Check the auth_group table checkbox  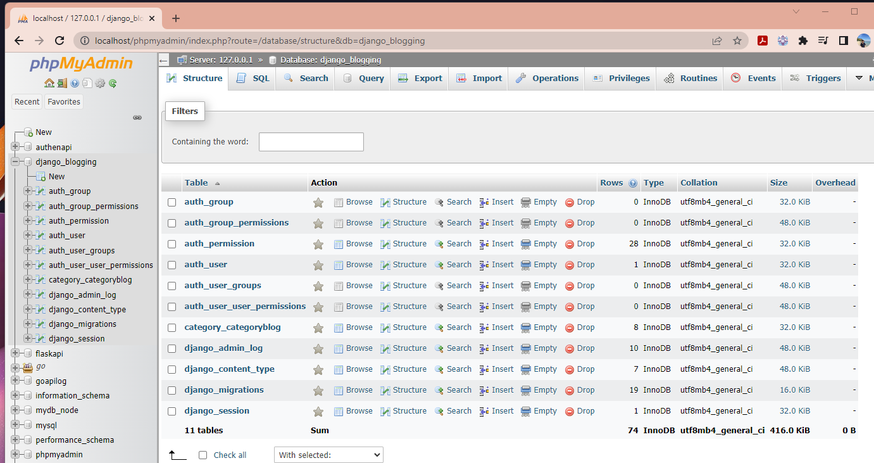[172, 202]
